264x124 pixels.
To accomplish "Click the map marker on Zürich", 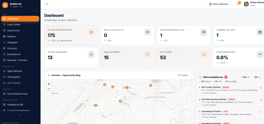I will point(127,88).
